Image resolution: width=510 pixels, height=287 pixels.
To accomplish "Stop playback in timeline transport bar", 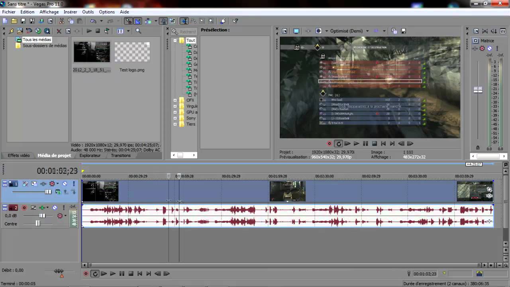I will point(131,273).
